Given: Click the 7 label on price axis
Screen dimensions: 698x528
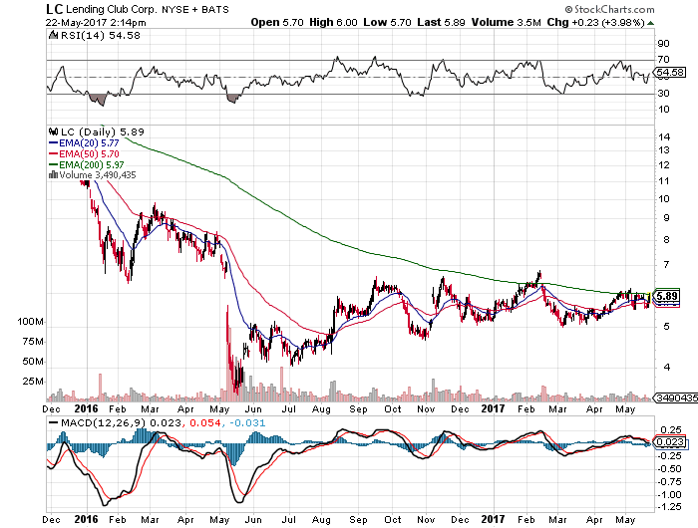Looking at the screenshot, I should click(x=666, y=265).
